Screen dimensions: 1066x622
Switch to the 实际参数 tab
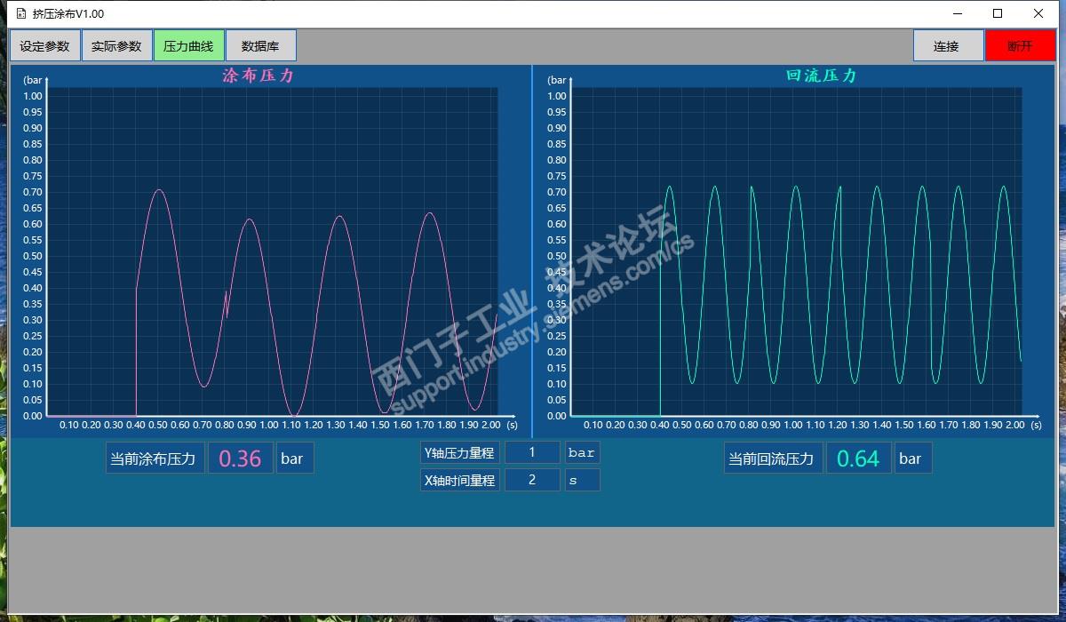116,46
